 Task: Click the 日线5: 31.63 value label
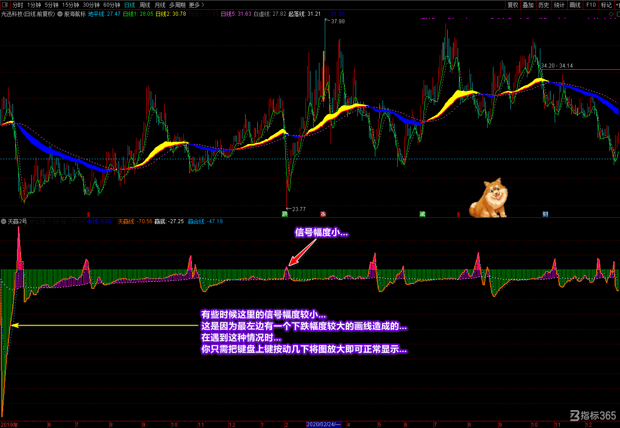[236, 14]
